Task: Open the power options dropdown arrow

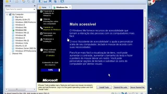Action: point(10,1)
